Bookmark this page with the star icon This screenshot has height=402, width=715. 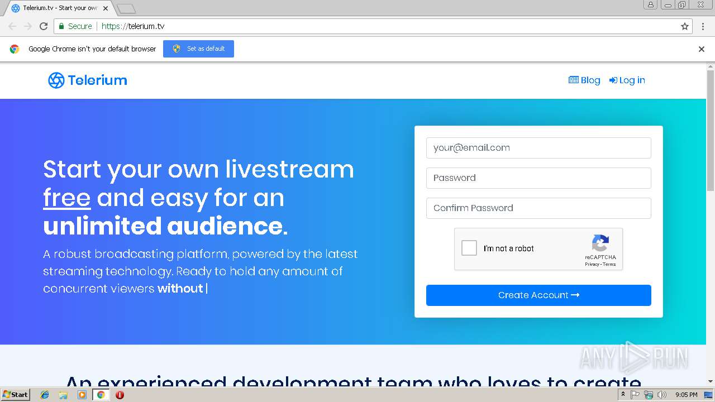coord(685,26)
